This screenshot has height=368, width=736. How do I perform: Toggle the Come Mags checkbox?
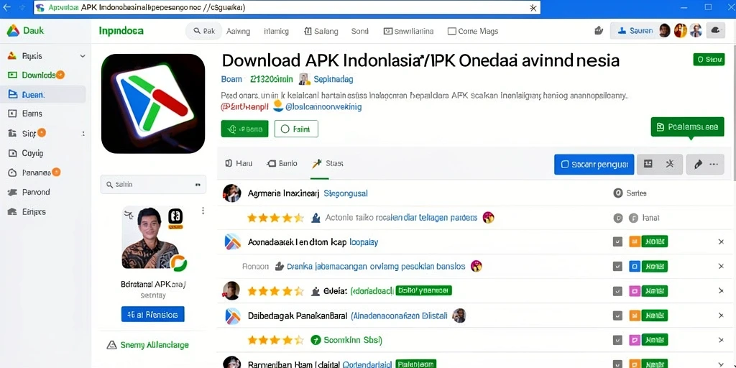pyautogui.click(x=451, y=32)
